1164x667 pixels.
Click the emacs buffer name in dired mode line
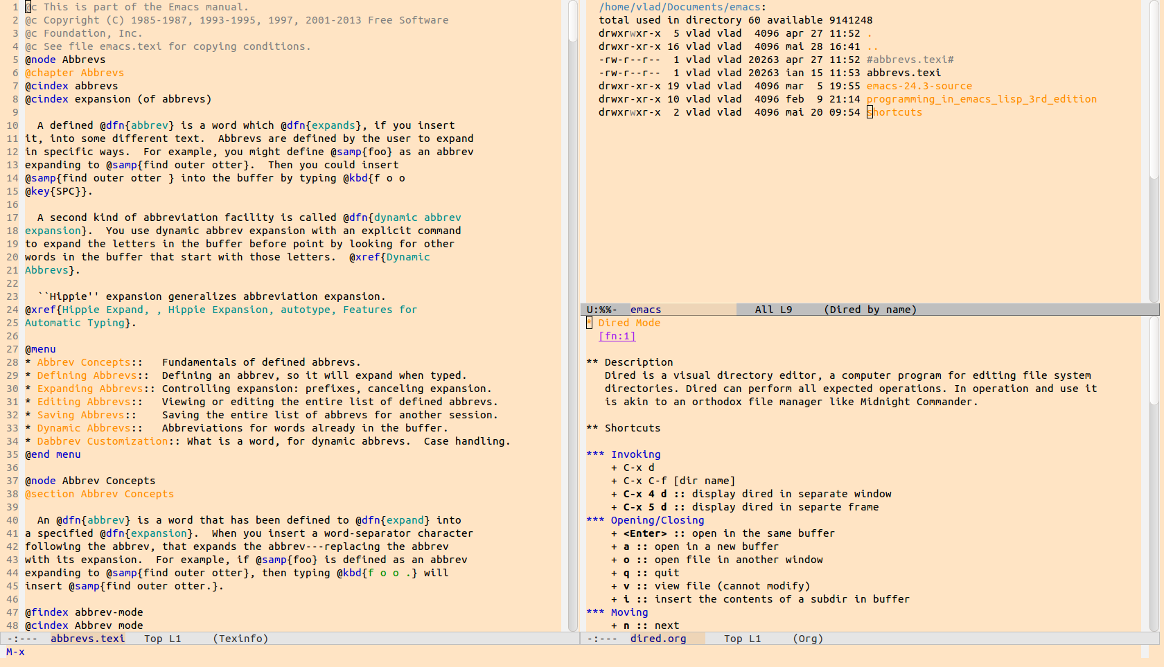646,310
